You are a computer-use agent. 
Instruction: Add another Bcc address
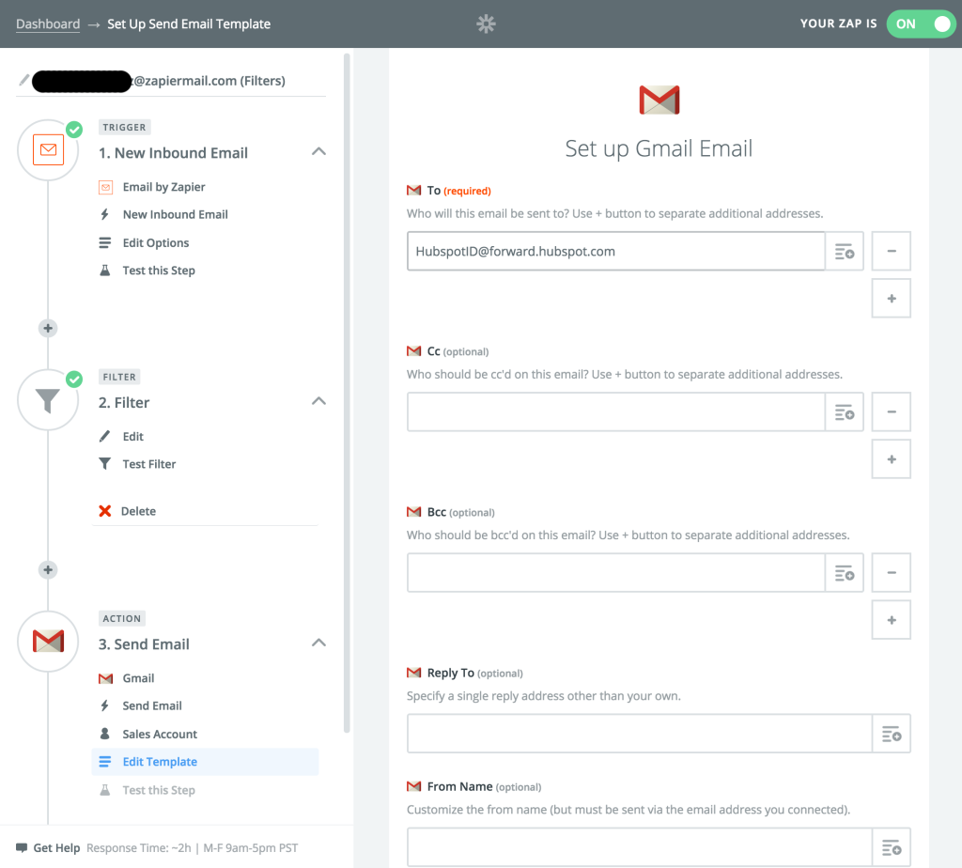(891, 620)
